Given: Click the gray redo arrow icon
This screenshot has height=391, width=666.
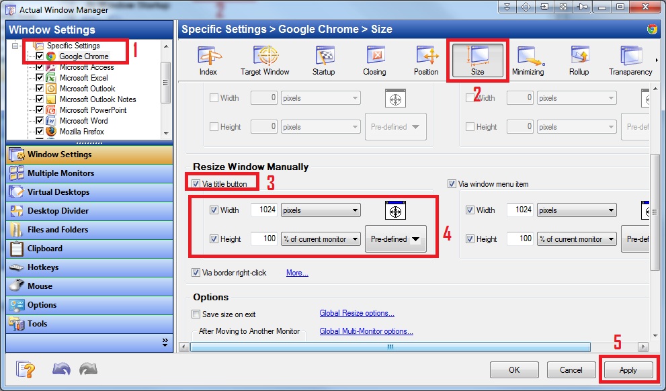Looking at the screenshot, I should tap(88, 370).
